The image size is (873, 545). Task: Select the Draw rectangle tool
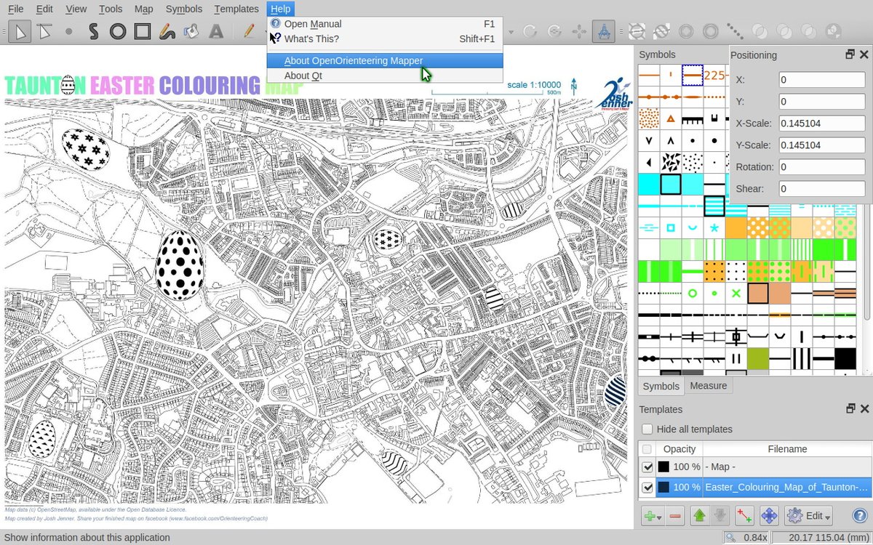coord(143,31)
